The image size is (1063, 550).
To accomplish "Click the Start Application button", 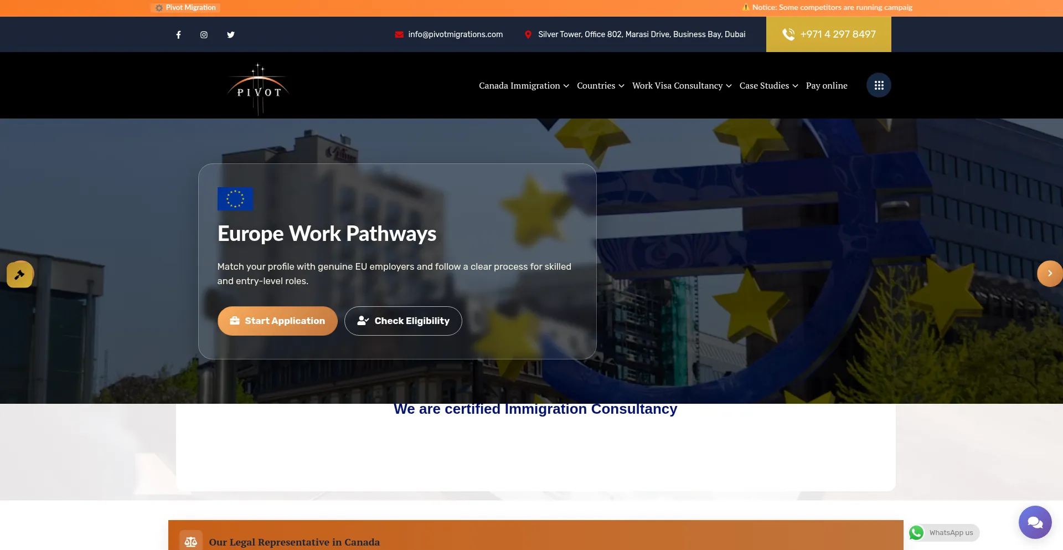I will pyautogui.click(x=277, y=321).
